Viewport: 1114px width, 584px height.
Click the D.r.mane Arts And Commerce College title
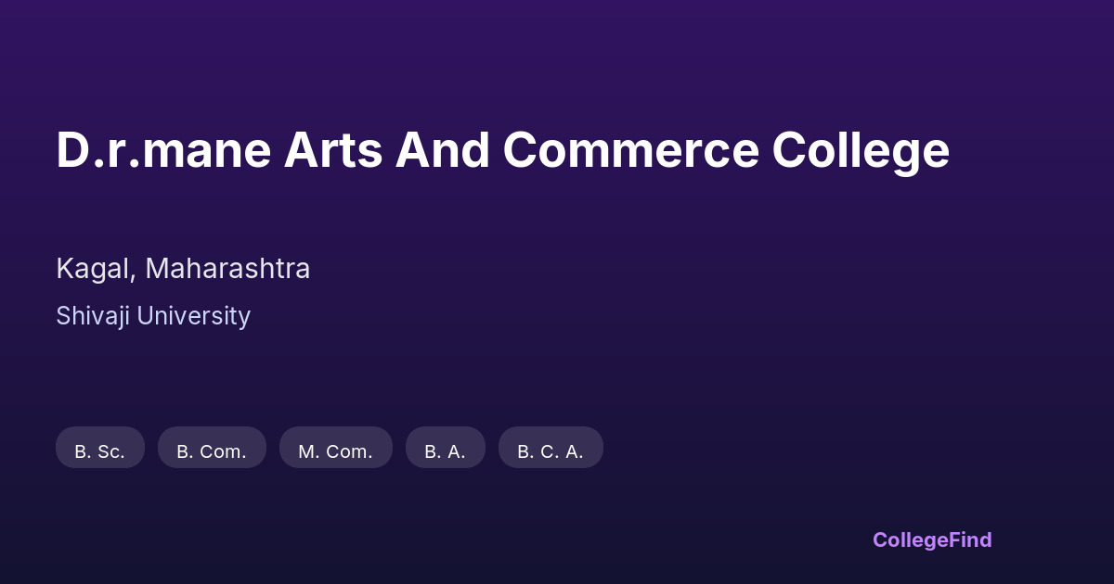[502, 150]
